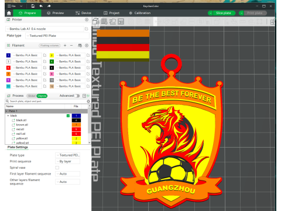Open printer settings gear icon
This screenshot has width=281, height=211.
pos(87,20)
